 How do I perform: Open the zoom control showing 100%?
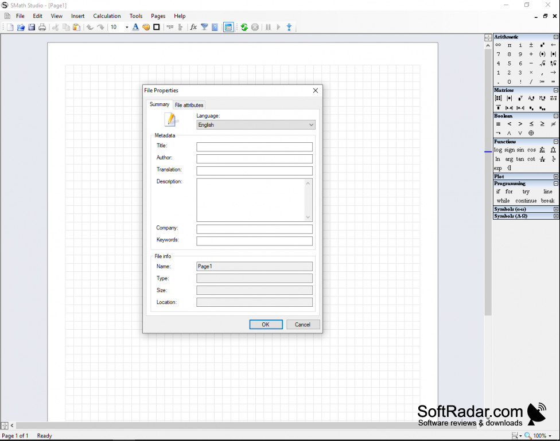click(x=538, y=436)
